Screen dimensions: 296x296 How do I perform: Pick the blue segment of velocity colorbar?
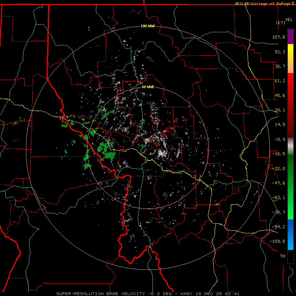[290, 234]
